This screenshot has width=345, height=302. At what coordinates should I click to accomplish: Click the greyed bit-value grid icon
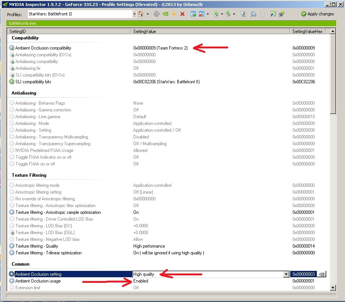[262, 14]
